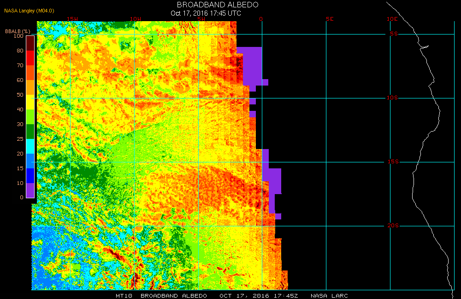Click the purple 0-10 legend swatch

(x=30, y=190)
